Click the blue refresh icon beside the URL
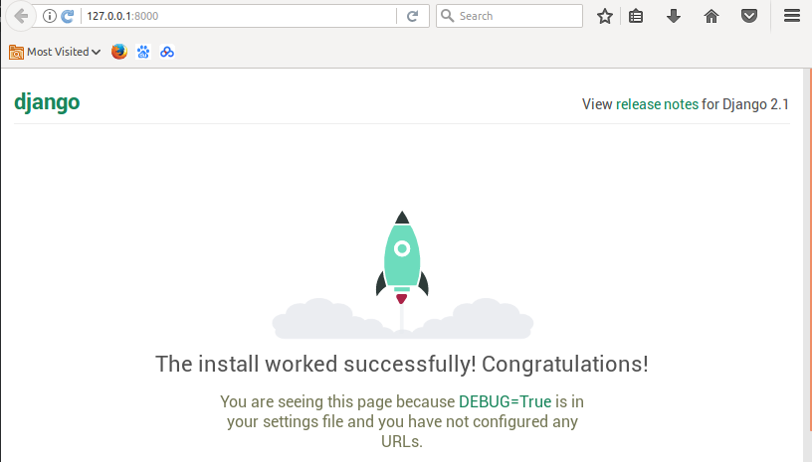Image resolution: width=812 pixels, height=462 pixels. click(68, 16)
